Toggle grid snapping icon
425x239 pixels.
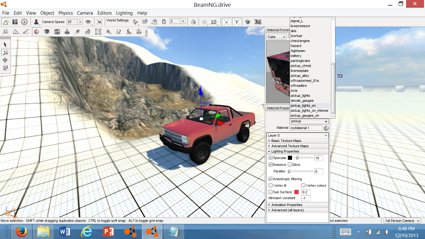[x=145, y=22]
